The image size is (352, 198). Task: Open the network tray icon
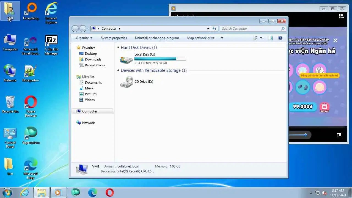[318, 193]
